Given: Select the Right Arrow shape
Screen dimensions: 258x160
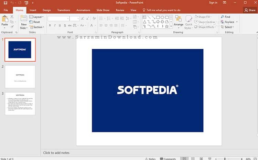Looking at the screenshot, I should pos(158,22).
